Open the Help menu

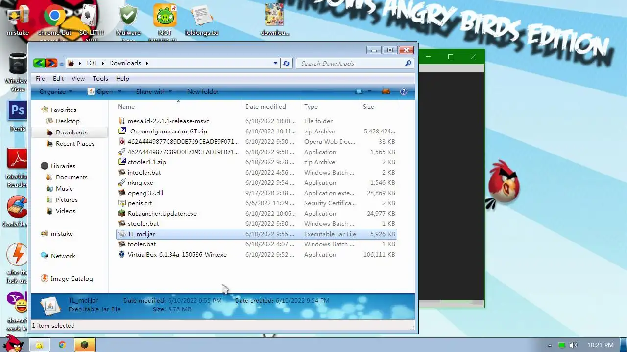[x=122, y=78]
